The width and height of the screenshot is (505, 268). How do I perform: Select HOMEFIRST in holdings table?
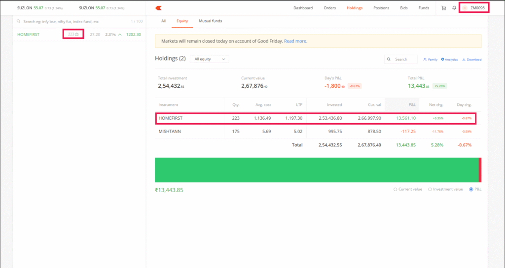pyautogui.click(x=170, y=118)
